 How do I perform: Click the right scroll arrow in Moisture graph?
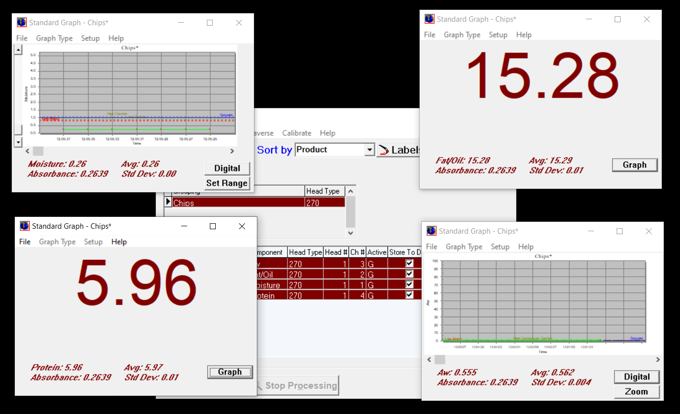tap(232, 151)
